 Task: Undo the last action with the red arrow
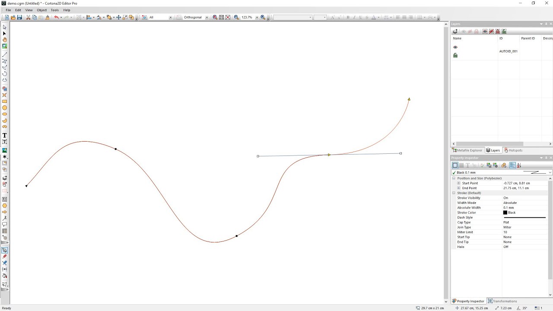click(56, 17)
